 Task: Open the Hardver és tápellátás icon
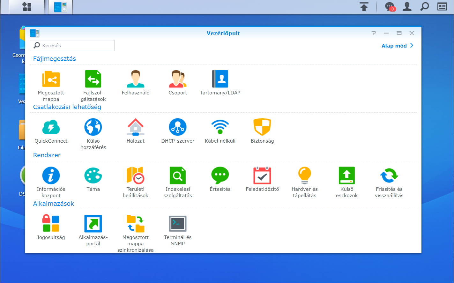(304, 175)
